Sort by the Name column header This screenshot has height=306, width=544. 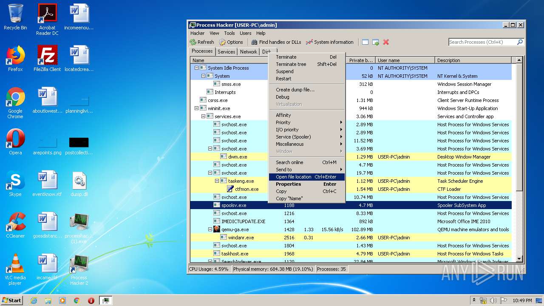pyautogui.click(x=229, y=60)
